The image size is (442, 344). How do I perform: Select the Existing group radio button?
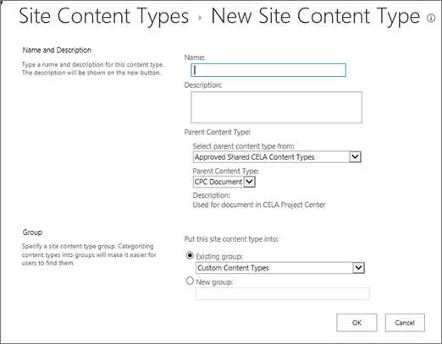[190, 255]
